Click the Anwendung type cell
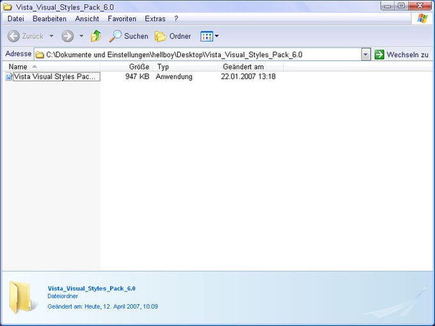Viewport: 435px width, 326px height. [174, 77]
